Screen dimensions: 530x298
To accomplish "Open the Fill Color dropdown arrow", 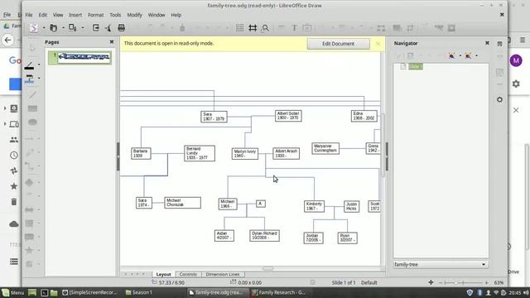I will 39,79.
